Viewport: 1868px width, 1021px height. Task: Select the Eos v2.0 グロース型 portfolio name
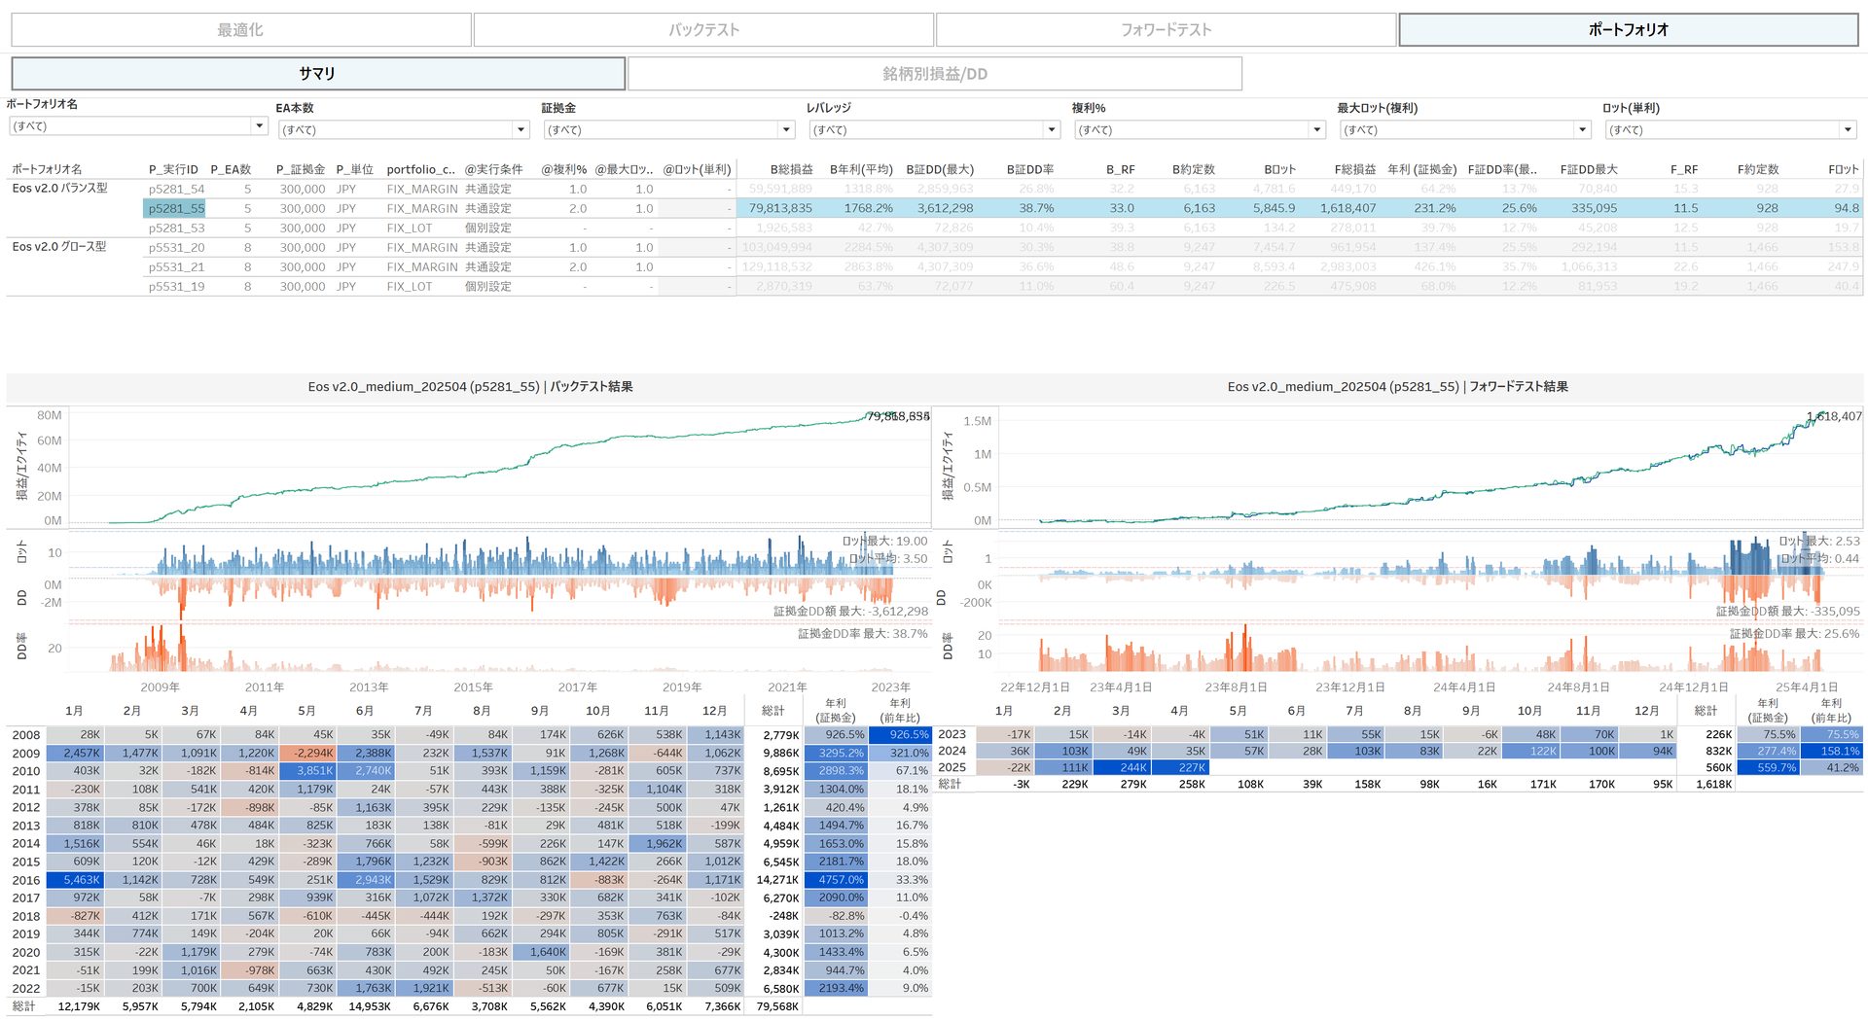click(59, 247)
